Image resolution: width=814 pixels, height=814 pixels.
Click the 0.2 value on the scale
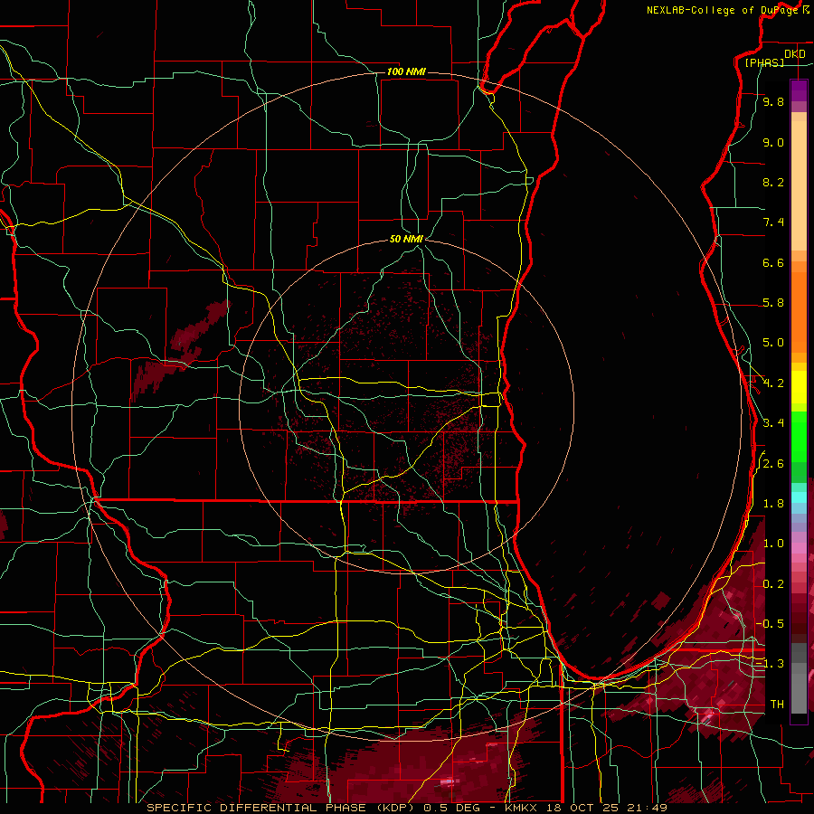click(x=773, y=584)
